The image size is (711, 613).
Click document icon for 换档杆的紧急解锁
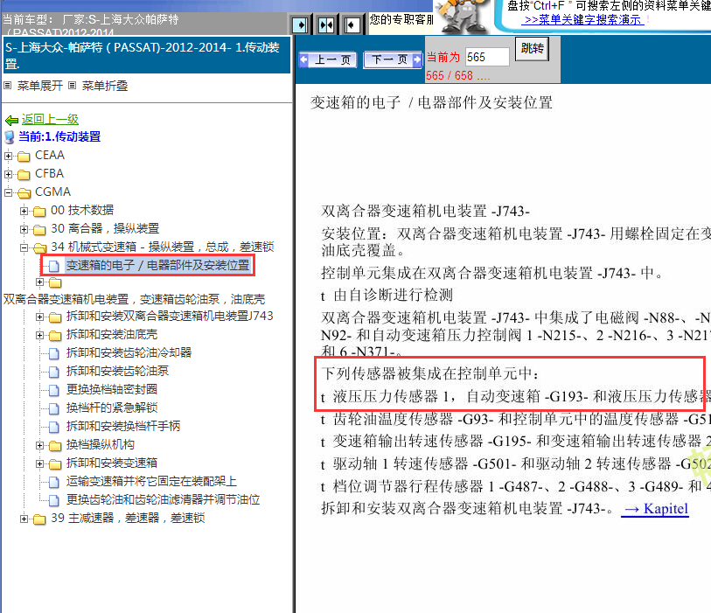(53, 408)
